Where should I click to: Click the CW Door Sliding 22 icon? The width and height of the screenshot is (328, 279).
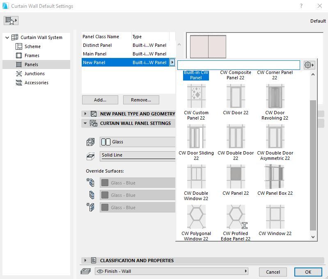pos(196,137)
